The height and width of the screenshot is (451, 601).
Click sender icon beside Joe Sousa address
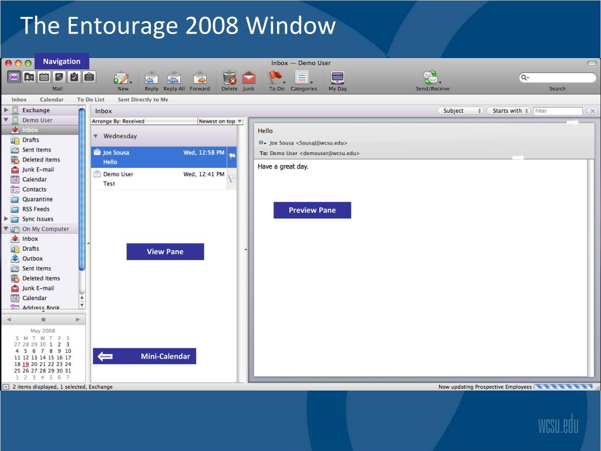262,143
